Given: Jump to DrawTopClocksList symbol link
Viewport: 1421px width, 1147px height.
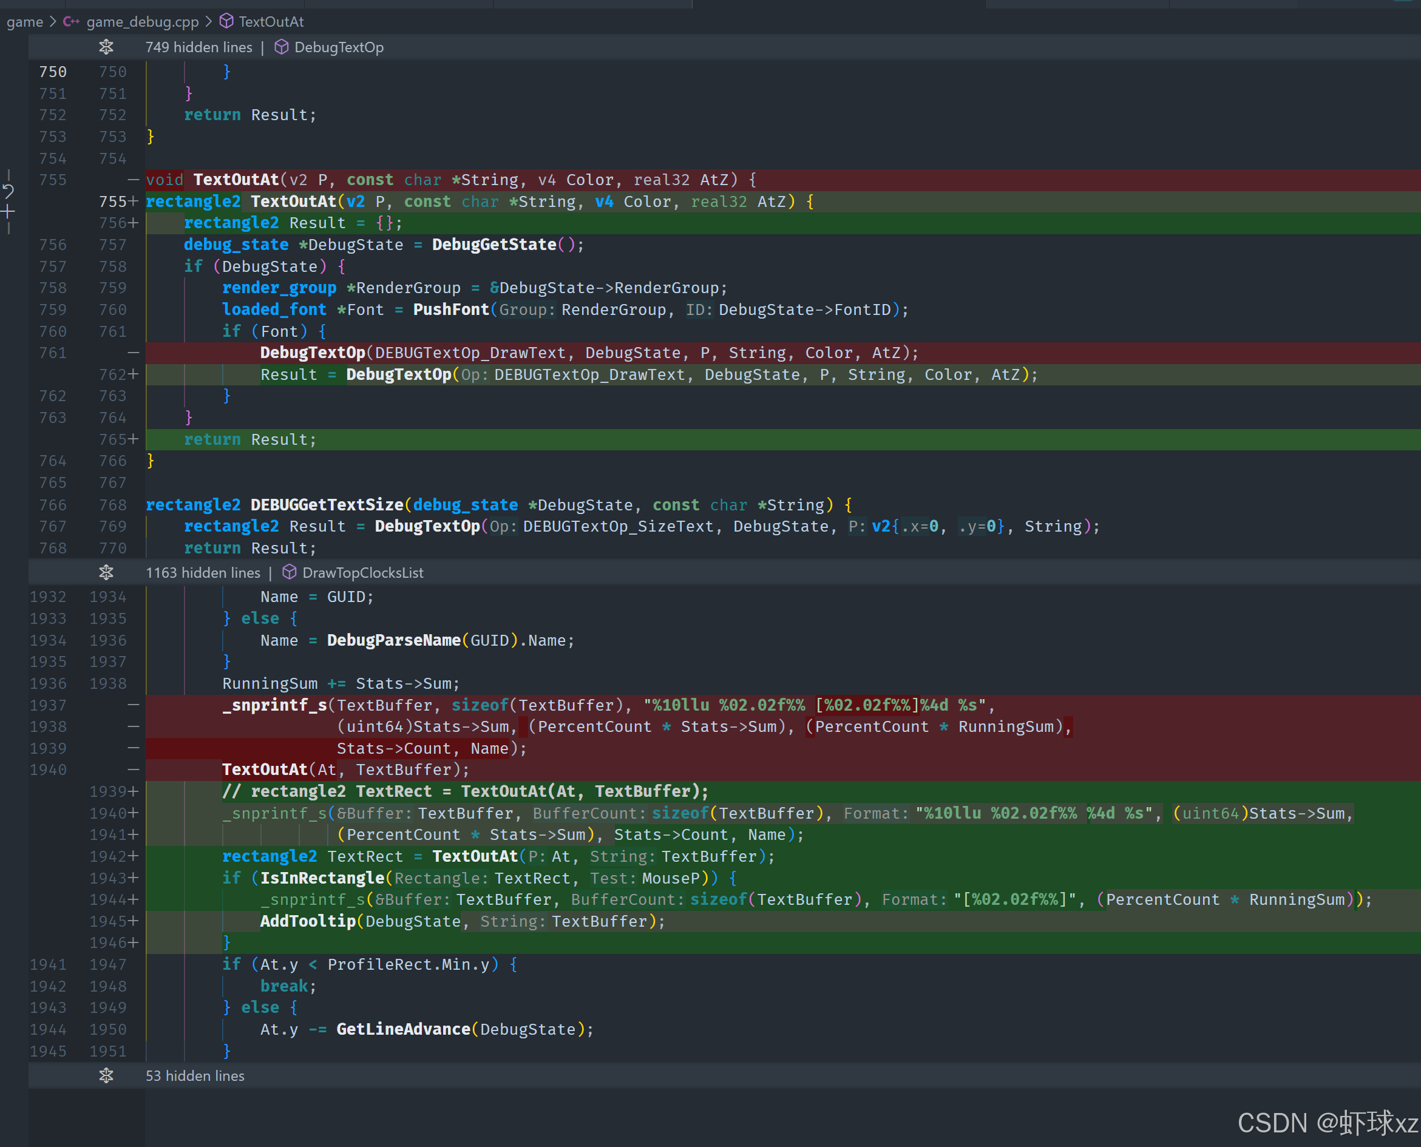Looking at the screenshot, I should click(x=362, y=572).
